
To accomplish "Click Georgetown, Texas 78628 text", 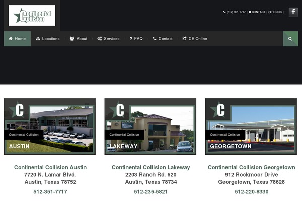I will coord(251,182).
